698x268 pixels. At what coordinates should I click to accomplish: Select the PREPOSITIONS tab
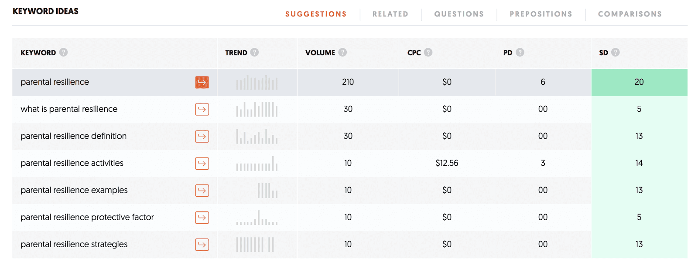[541, 13]
